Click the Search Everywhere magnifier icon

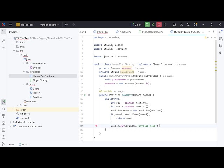pyautogui.click(x=188, y=24)
